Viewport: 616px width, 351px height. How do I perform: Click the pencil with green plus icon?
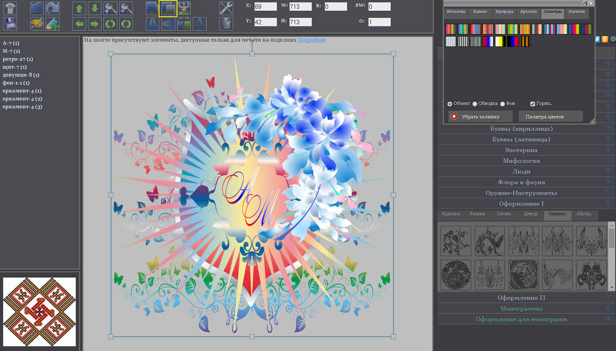pyautogui.click(x=52, y=24)
